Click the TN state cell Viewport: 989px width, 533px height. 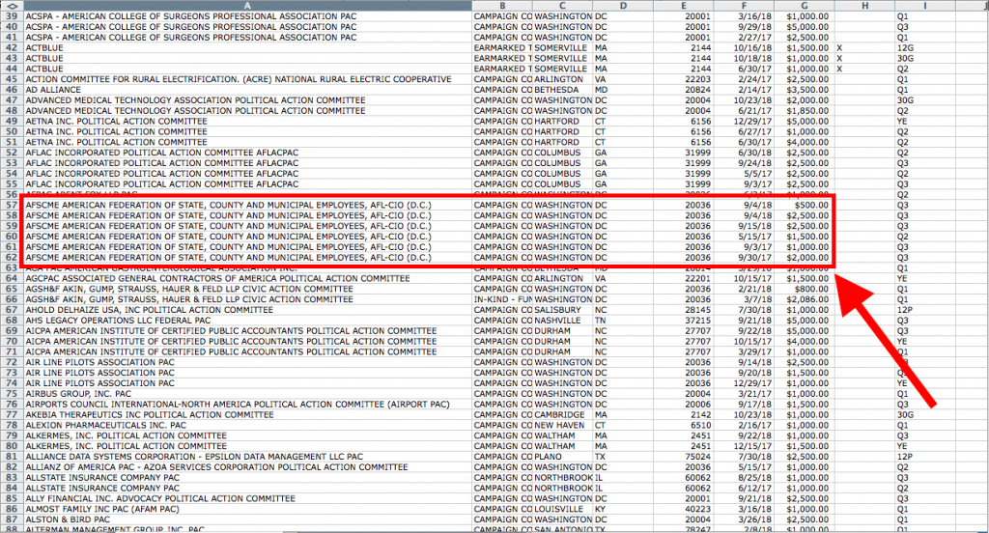(623, 321)
